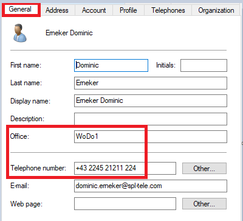Click the empty Description field
Image resolution: width=243 pixels, height=221 pixels.
point(151,119)
